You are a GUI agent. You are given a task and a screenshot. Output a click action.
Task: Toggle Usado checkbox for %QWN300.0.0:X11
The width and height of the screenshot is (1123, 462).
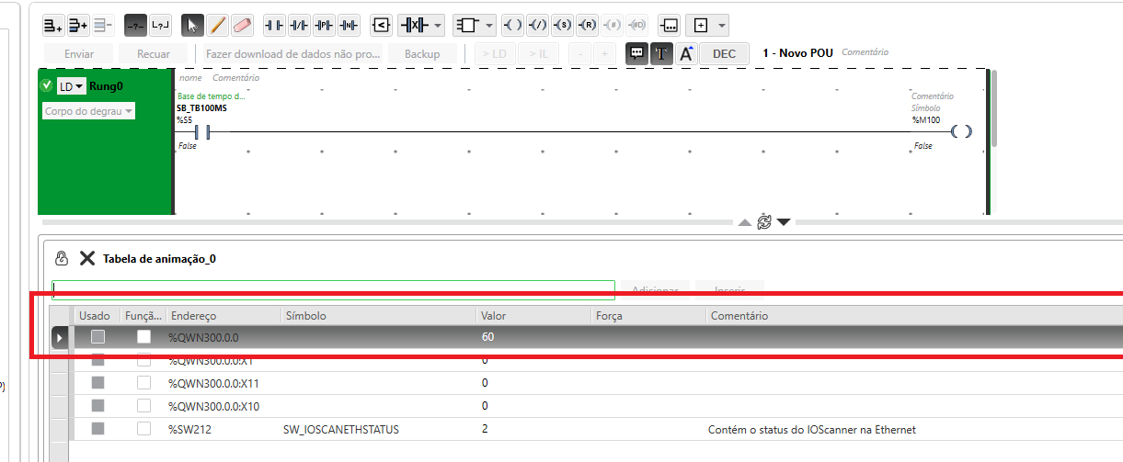tap(97, 383)
